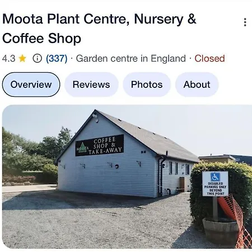Click the Garden centre in England label

tap(131, 58)
